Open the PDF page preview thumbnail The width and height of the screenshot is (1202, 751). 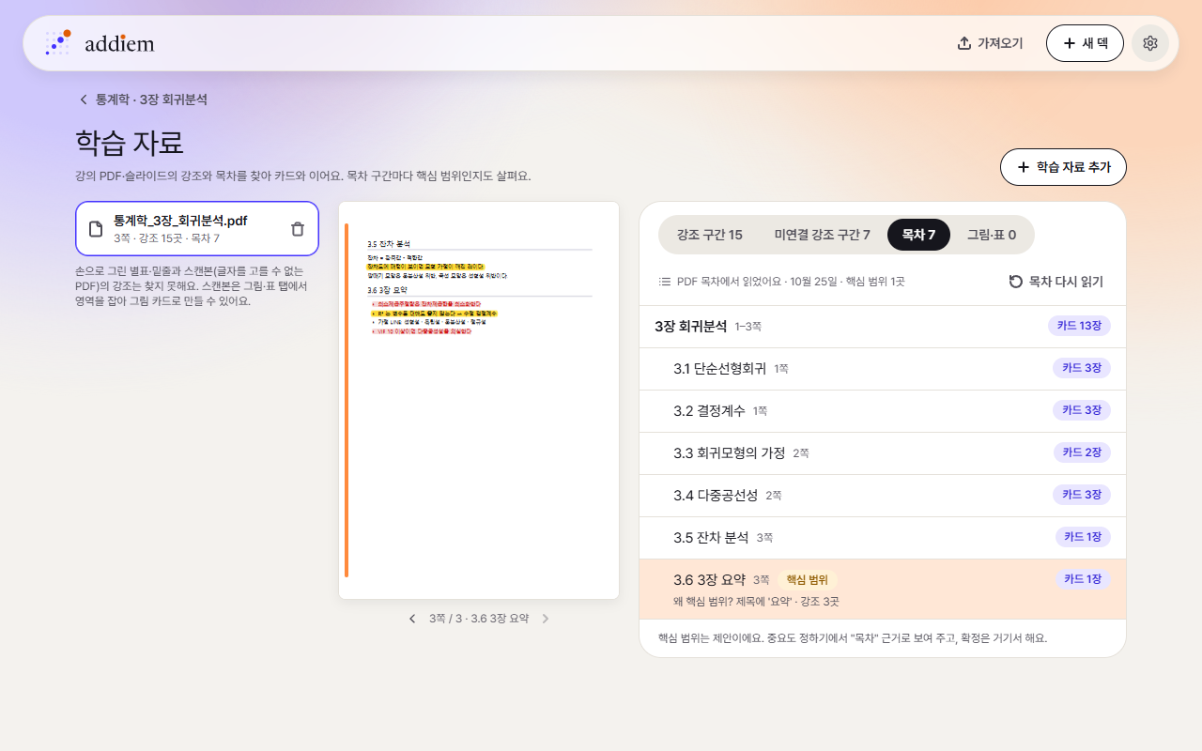pyautogui.click(x=479, y=400)
